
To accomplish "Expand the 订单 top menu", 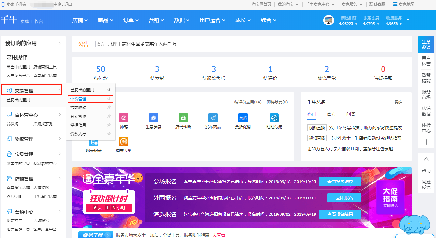I will tap(131, 20).
